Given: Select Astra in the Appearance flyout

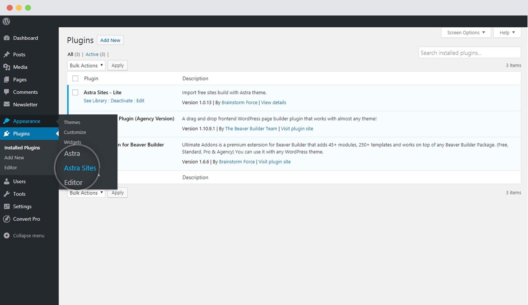Looking at the screenshot, I should click(72, 153).
